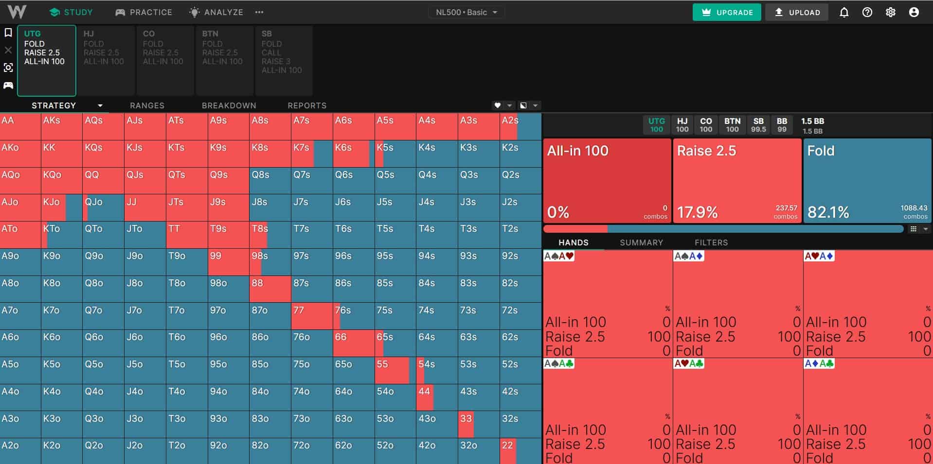Viewport: 933px width, 464px height.
Task: Open the user account profile icon
Action: (x=914, y=13)
